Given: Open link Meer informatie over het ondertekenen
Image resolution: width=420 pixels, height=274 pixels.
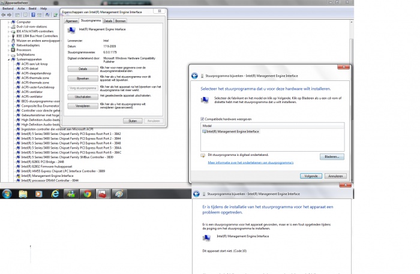Looking at the screenshot, I should pos(250,162).
